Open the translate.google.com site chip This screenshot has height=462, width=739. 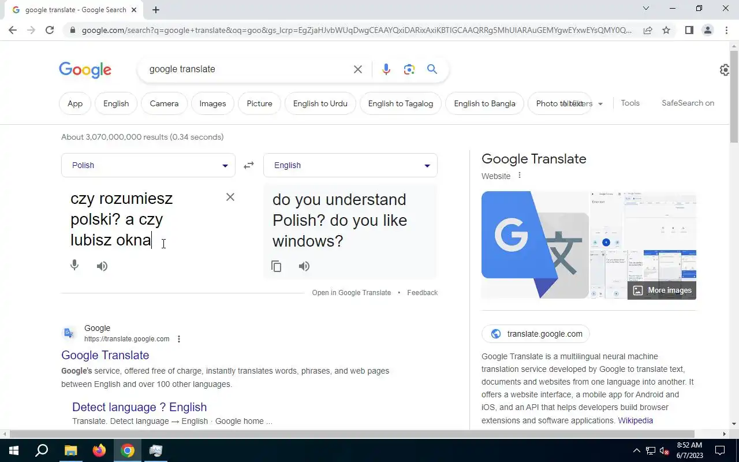coord(536,334)
